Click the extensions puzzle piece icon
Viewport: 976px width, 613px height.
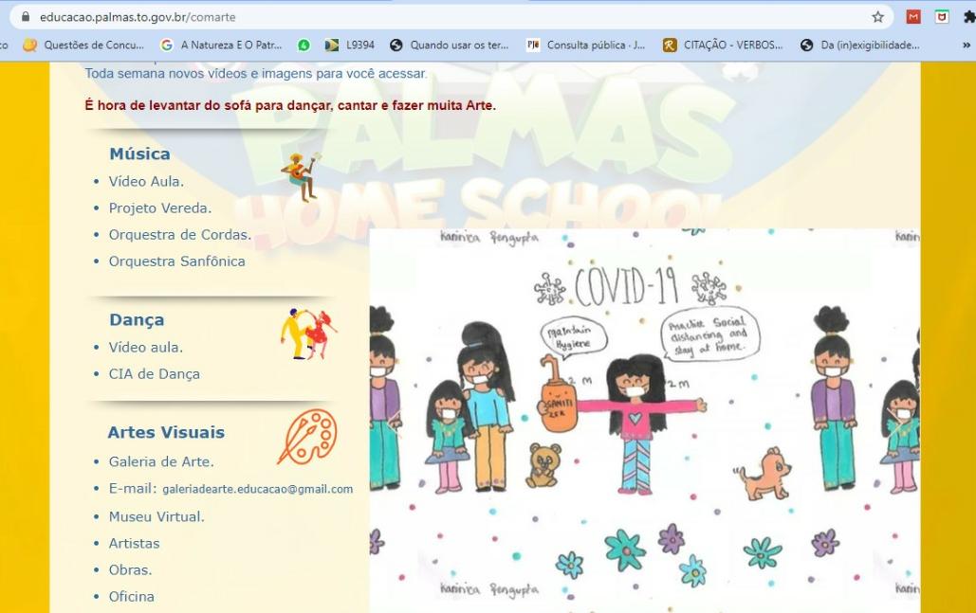969,17
